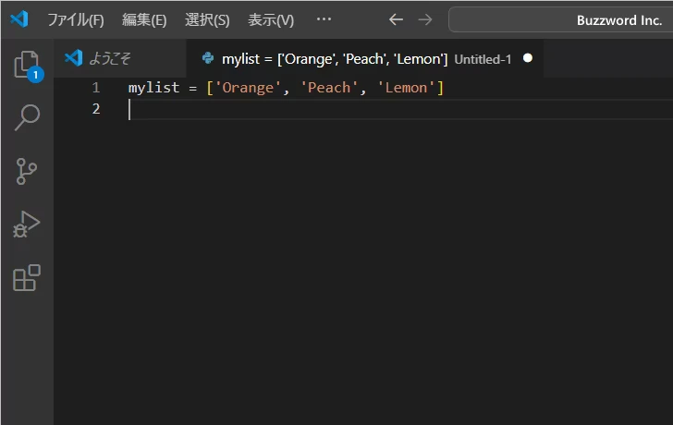
Task: Open the Extensions view
Action: [27, 278]
